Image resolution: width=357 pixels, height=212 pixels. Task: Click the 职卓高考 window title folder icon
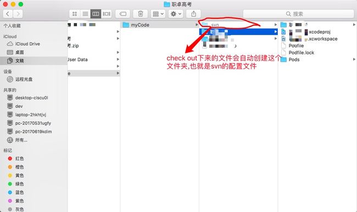point(166,4)
